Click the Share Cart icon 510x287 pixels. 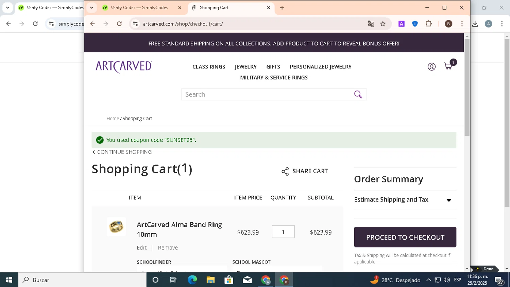coord(285,171)
